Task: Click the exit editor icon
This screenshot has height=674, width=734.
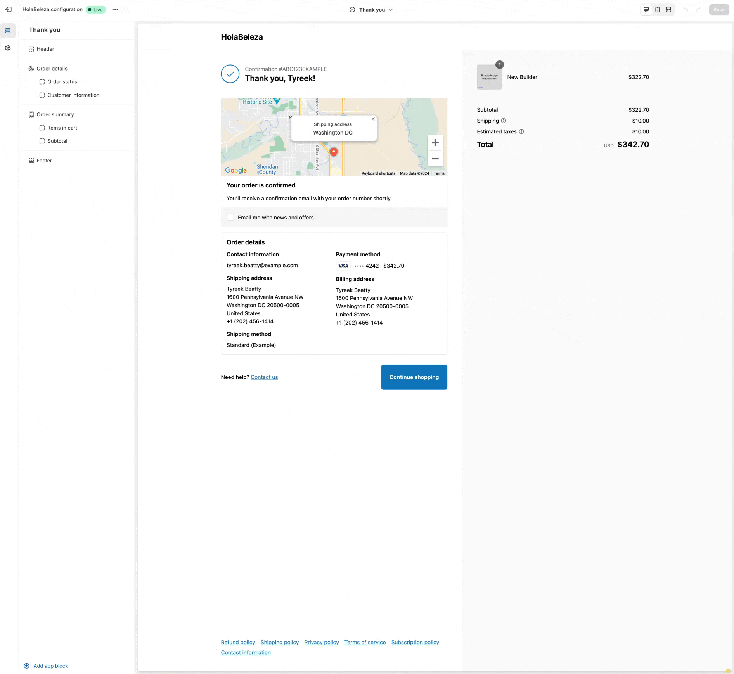Action: coord(9,9)
